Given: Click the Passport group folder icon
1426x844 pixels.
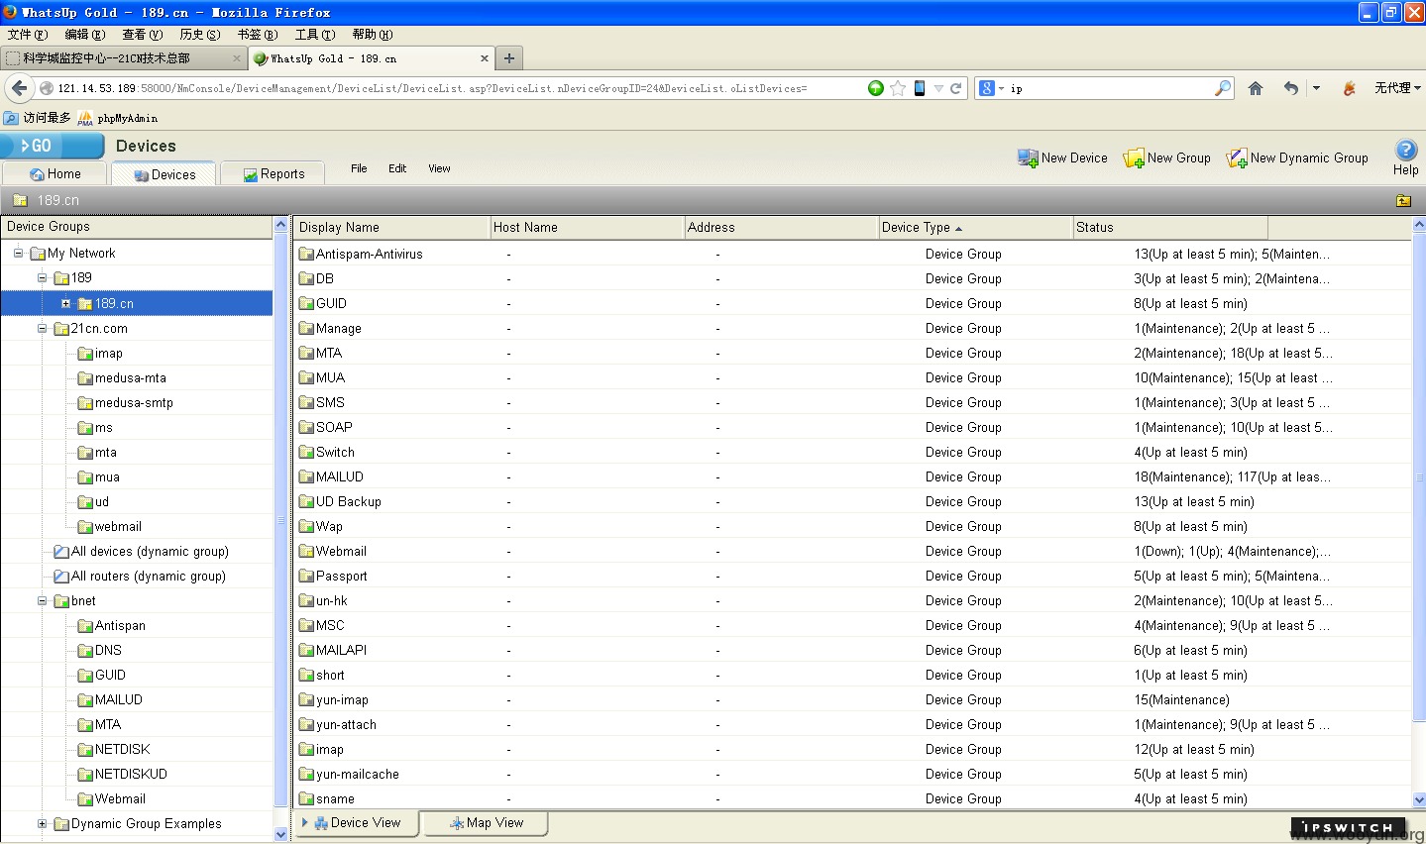Looking at the screenshot, I should pos(306,576).
